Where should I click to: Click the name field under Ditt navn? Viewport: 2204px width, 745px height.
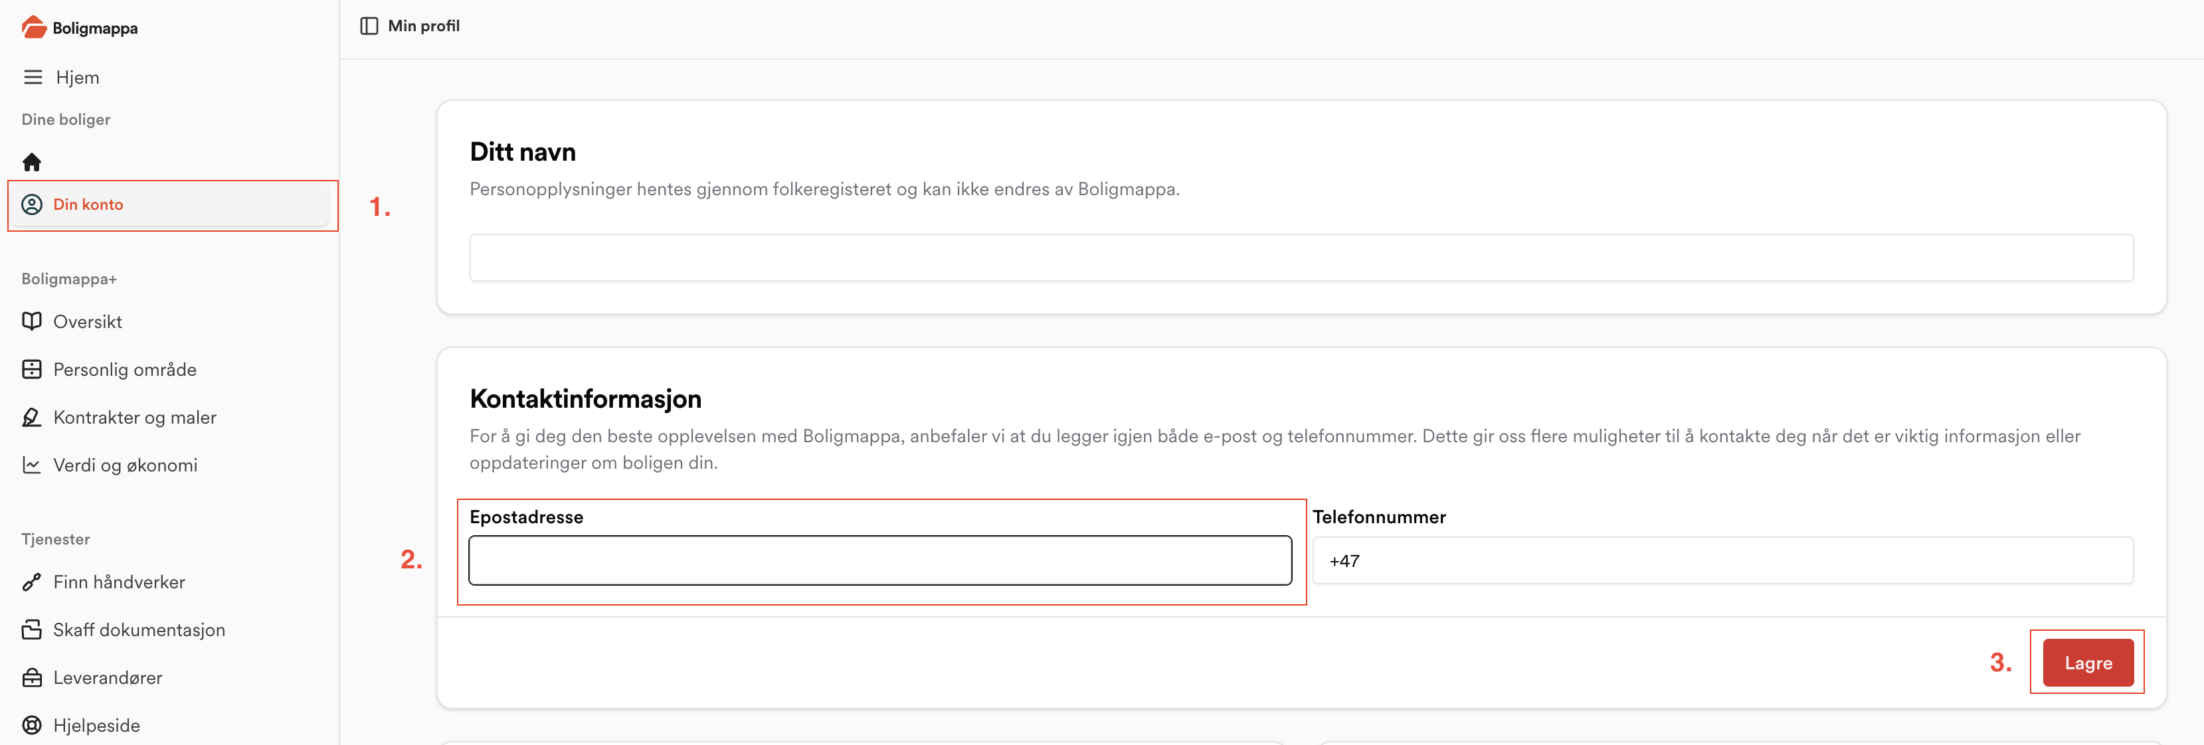(x=1301, y=258)
